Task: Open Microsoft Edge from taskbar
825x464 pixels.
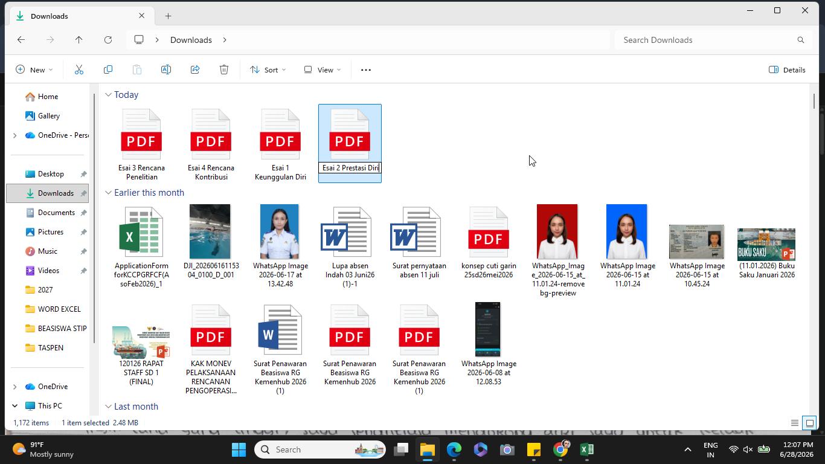Action: (454, 449)
